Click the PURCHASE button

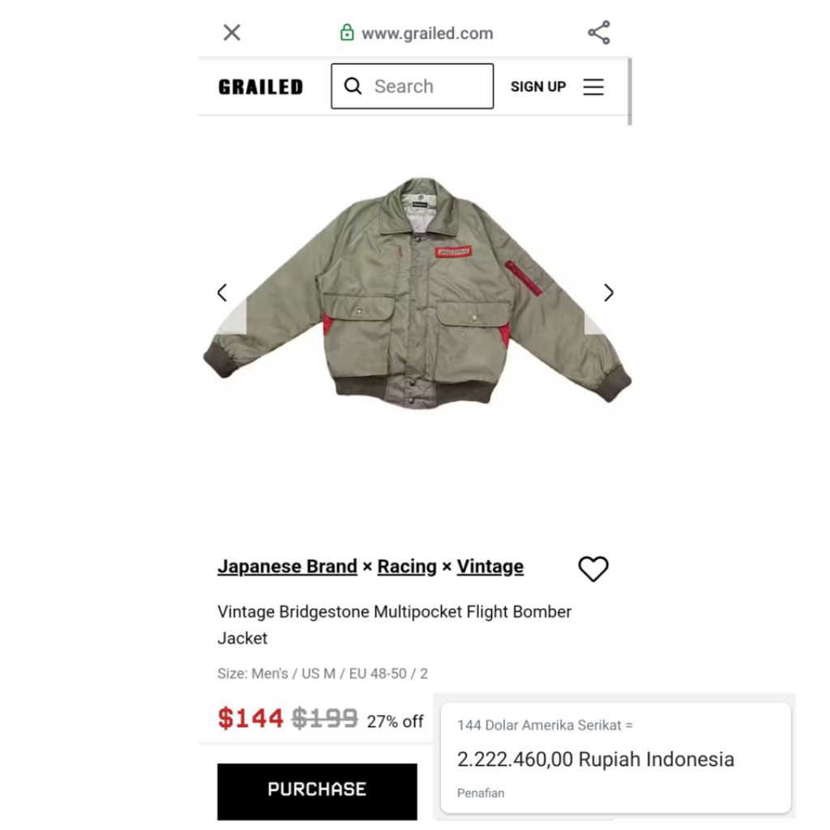tap(317, 791)
